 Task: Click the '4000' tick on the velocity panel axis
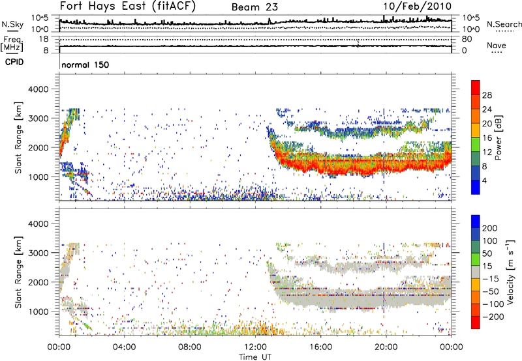[x=38, y=224]
